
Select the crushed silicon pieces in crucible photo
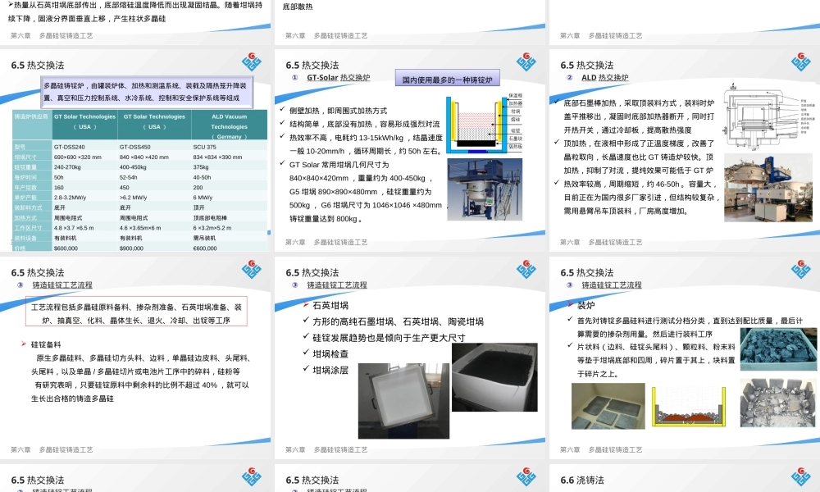777,403
